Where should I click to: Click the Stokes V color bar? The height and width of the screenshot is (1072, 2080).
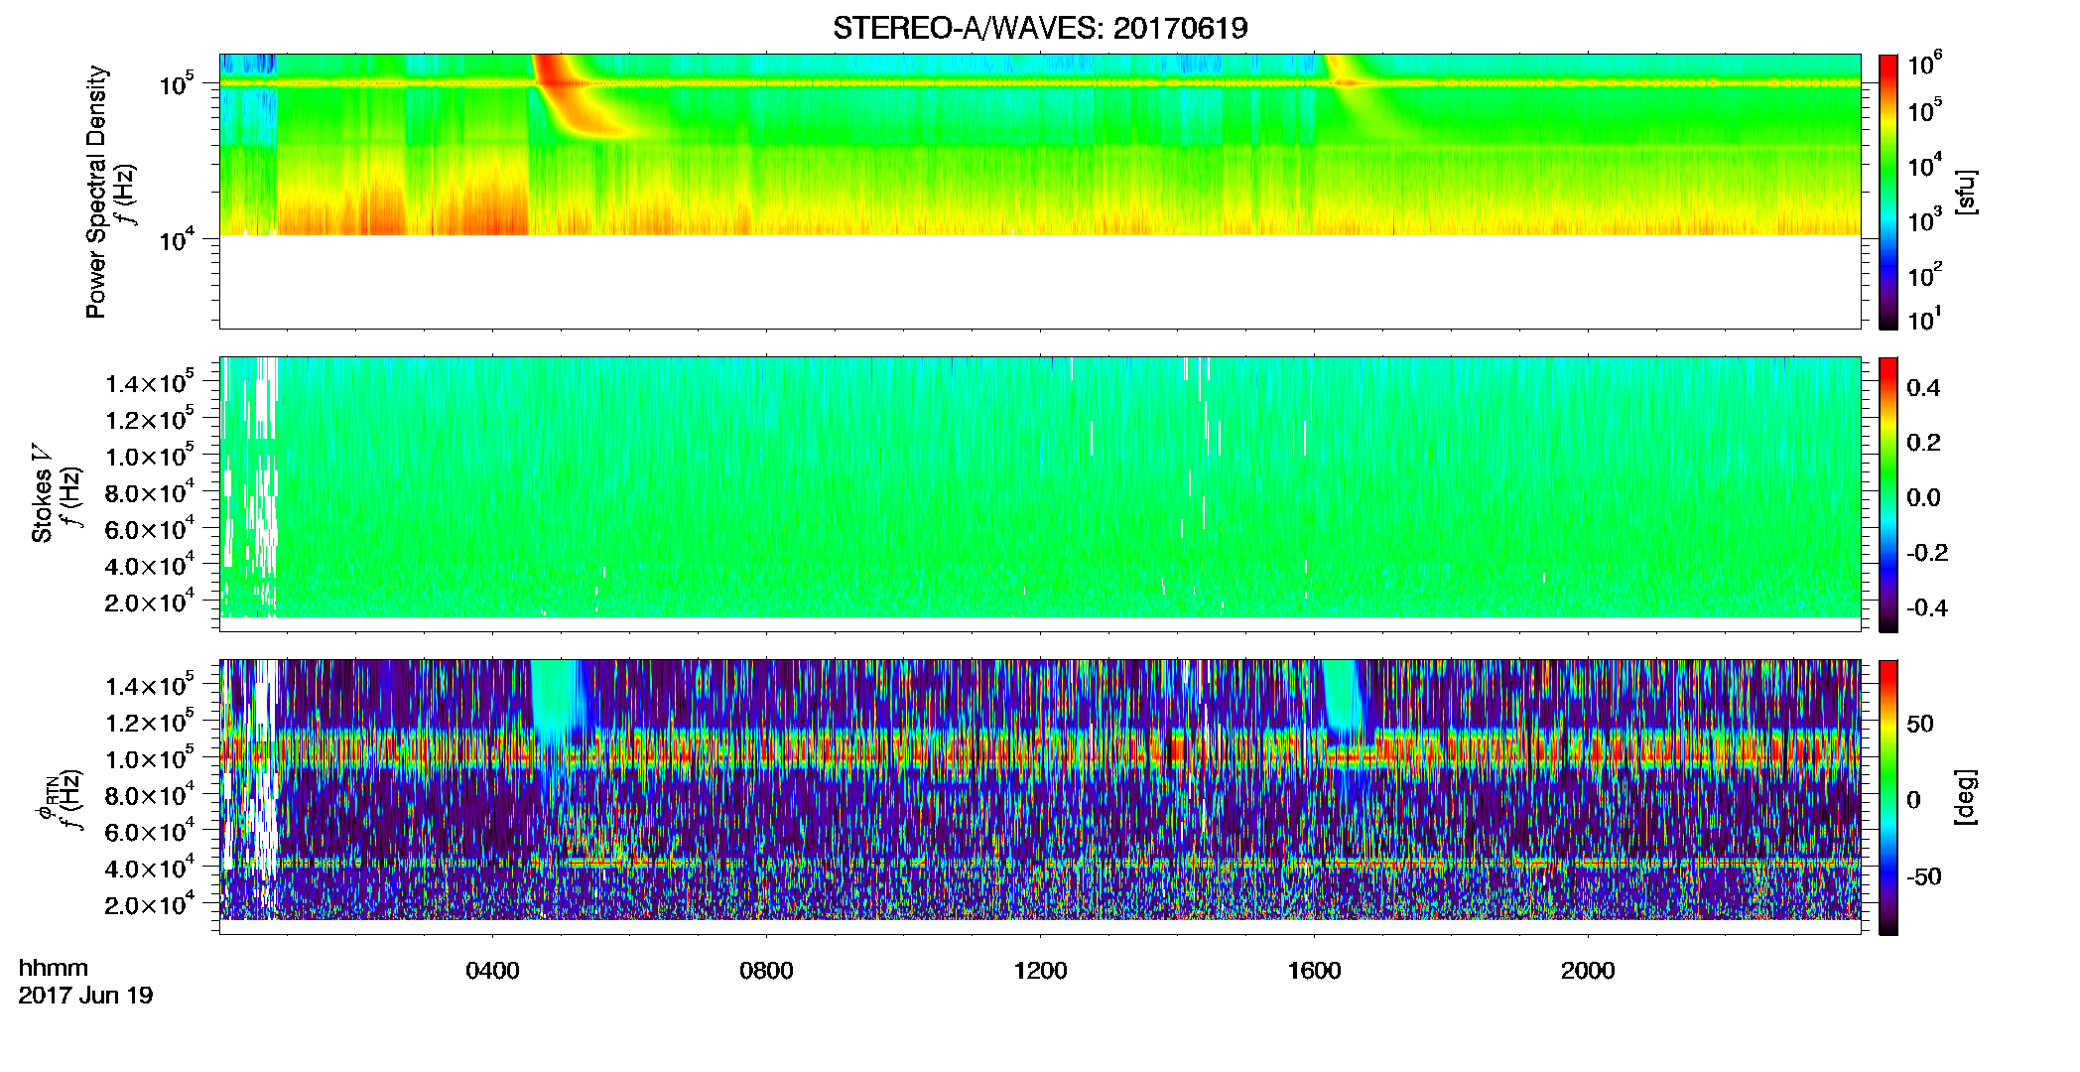pyautogui.click(x=1888, y=494)
